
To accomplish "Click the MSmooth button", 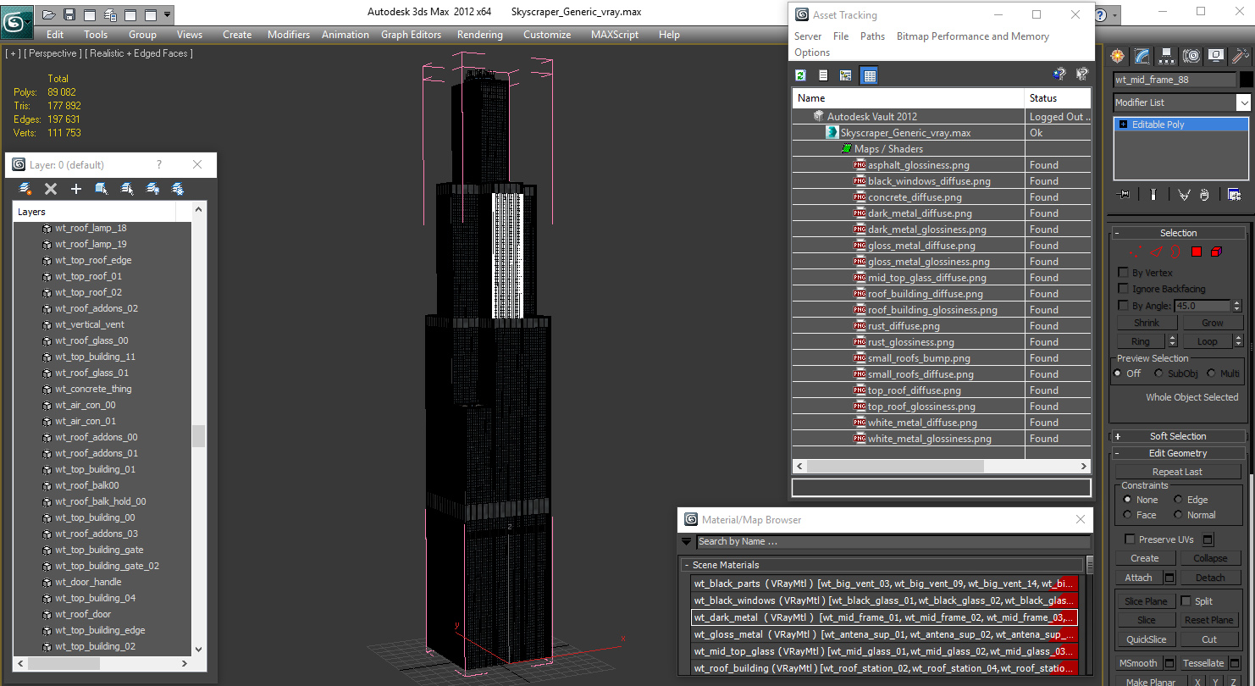I will [1138, 663].
